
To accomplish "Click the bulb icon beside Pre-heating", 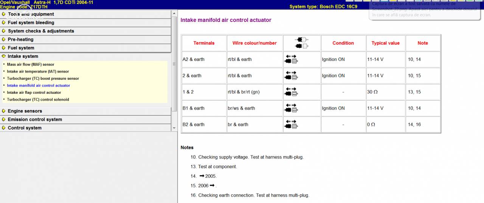I will click(x=4, y=39).
